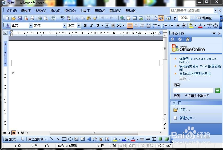223x150 pixels.
Task: Click the 自动从网站更新此列表 link
Action: pos(195,74)
